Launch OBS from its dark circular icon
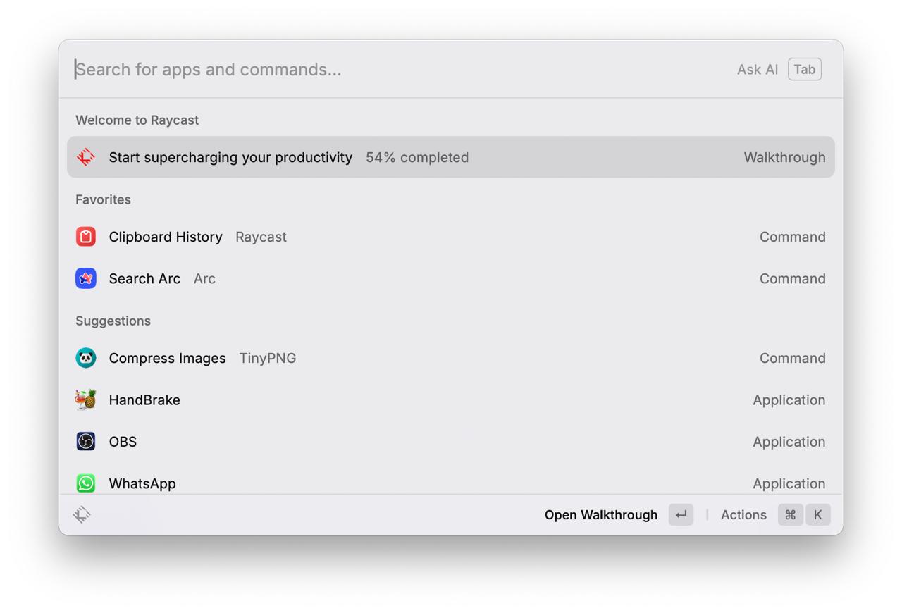Image resolution: width=902 pixels, height=613 pixels. pyautogui.click(x=86, y=441)
